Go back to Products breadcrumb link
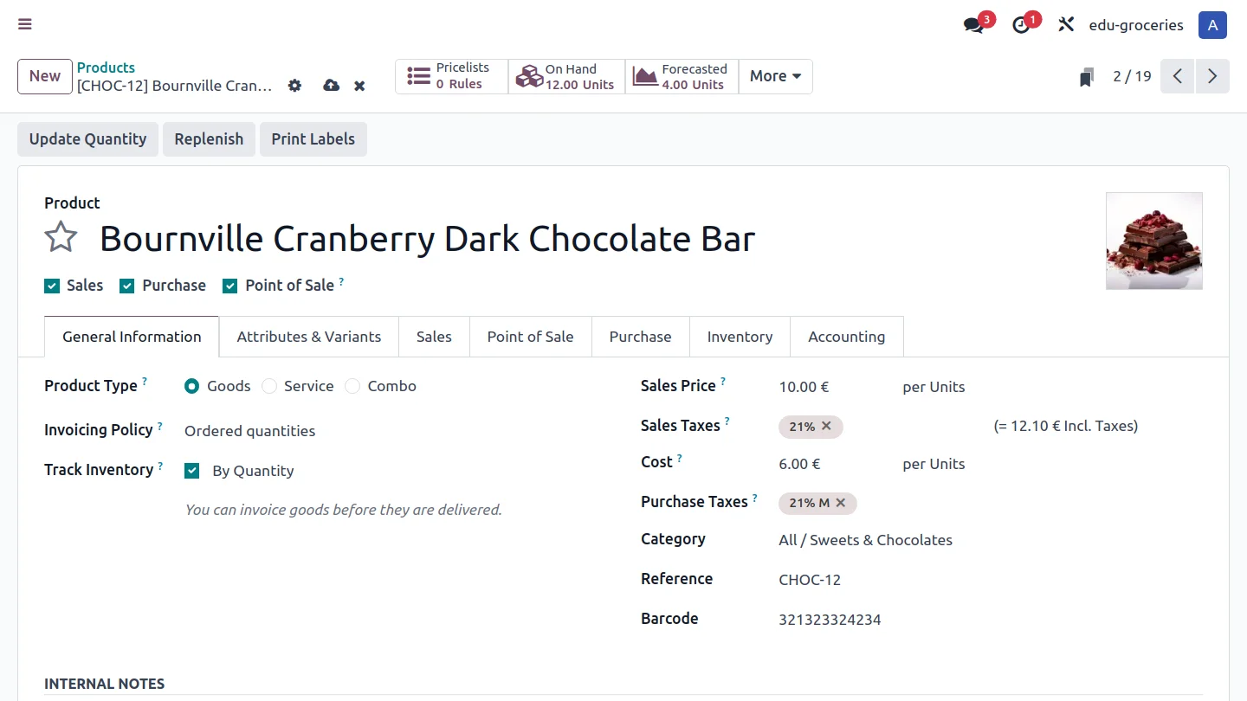The image size is (1247, 701). (x=106, y=68)
